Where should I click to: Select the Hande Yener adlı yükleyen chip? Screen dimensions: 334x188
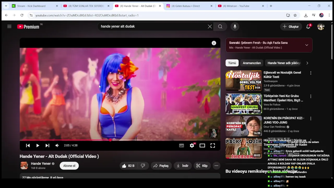tap(284, 63)
